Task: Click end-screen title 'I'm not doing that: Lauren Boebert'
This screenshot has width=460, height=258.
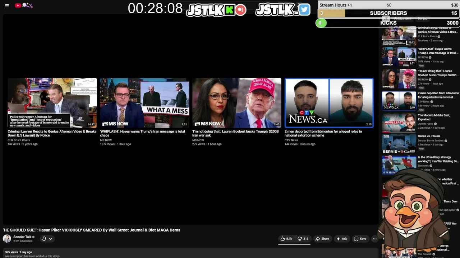Action: (235, 133)
